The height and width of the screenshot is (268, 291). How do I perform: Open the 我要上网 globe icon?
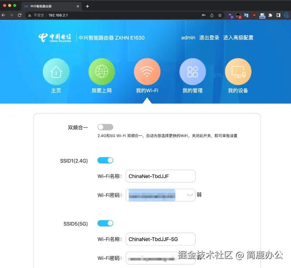(x=102, y=72)
